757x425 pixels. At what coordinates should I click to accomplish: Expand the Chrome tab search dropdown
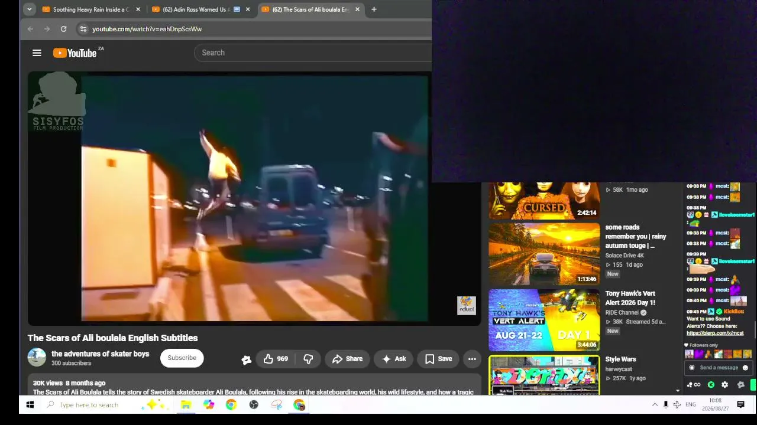(x=29, y=9)
